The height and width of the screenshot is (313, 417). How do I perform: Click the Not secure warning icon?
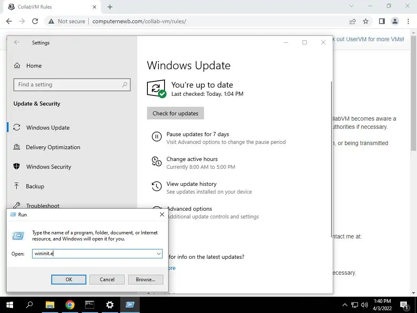coord(51,21)
